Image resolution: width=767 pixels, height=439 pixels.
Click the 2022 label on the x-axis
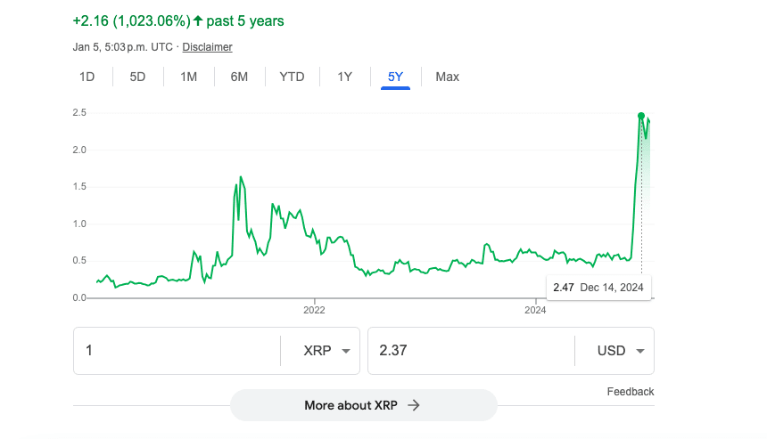(x=314, y=311)
